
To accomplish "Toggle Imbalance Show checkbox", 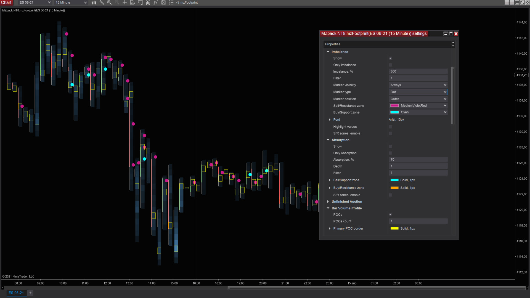I will [390, 58].
